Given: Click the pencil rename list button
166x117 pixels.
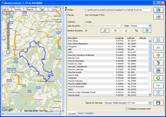Looking at the screenshot, I should (105, 31).
